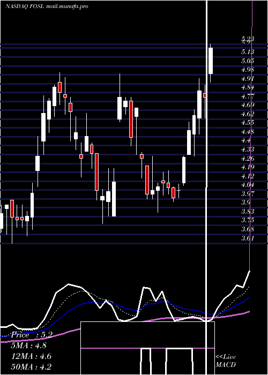The height and width of the screenshot is (375, 268).
Task: Click the 4.98 price axis label
Action: (248, 70)
